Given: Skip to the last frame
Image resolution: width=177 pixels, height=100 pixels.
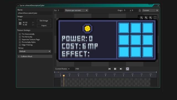Looking at the screenshot, I should coord(121,69).
